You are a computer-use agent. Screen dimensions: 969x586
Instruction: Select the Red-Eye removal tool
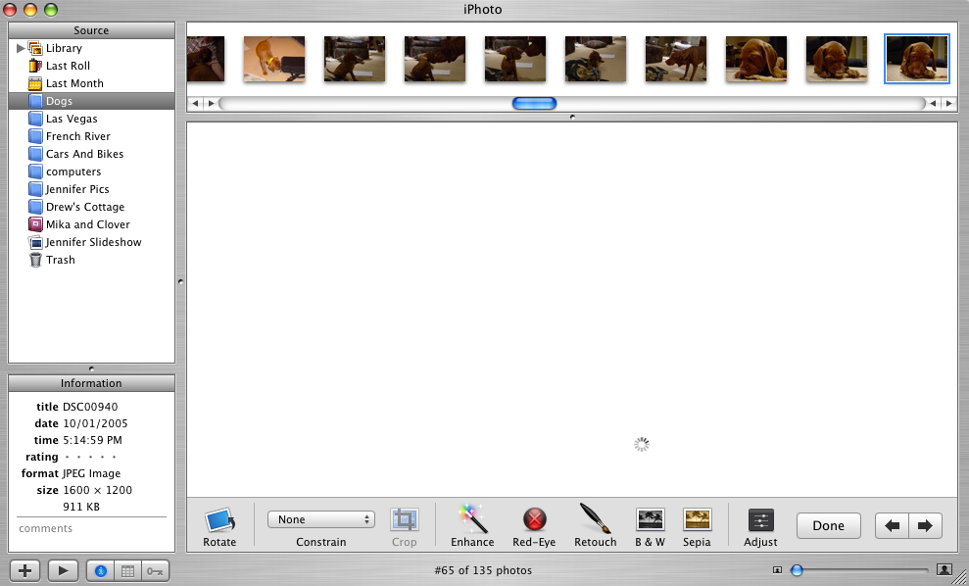tap(535, 519)
